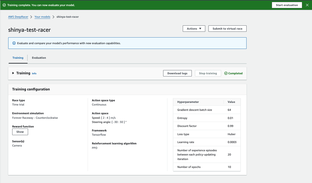Click the info circle icon in notice
Screen dimensions: 312x183
pyautogui.click(x=14, y=43)
